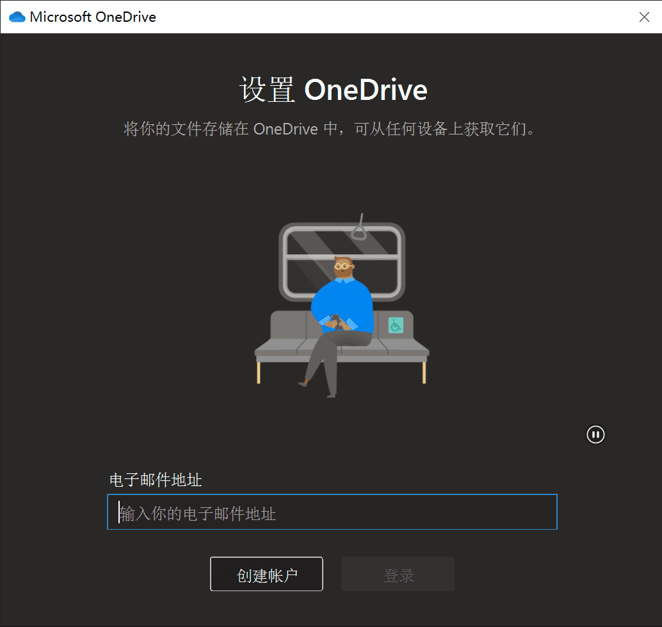Click the subtitle text about storing files
The width and height of the screenshot is (662, 627).
click(x=329, y=129)
